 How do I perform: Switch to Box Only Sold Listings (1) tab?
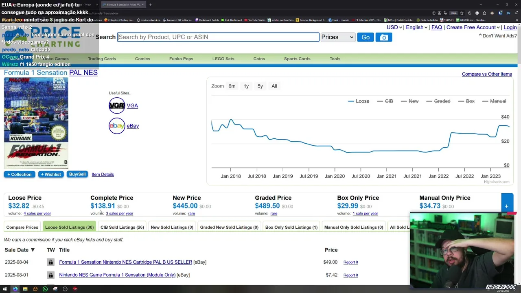pos(291,227)
